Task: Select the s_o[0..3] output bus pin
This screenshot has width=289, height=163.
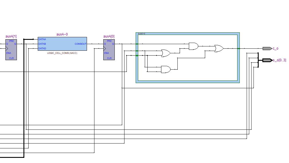Action: coord(267,60)
